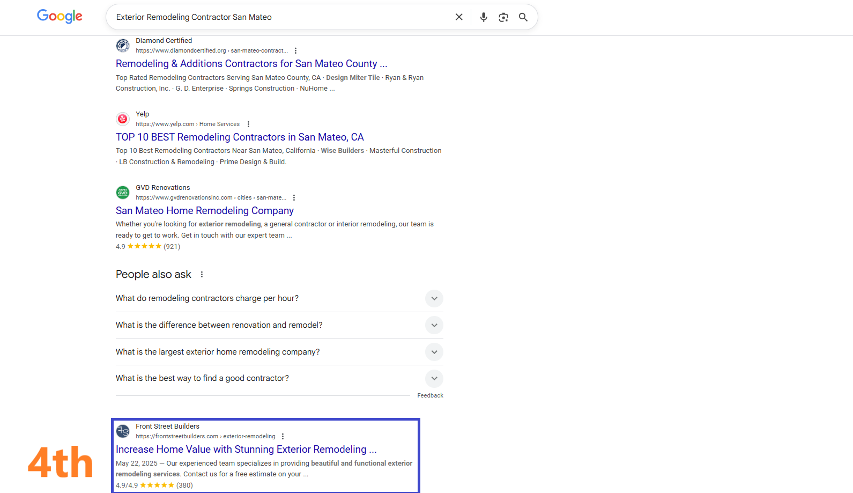Expand 'What do remodeling contractors charge per hour?'
Screen dimensions: 853x493
(279, 298)
